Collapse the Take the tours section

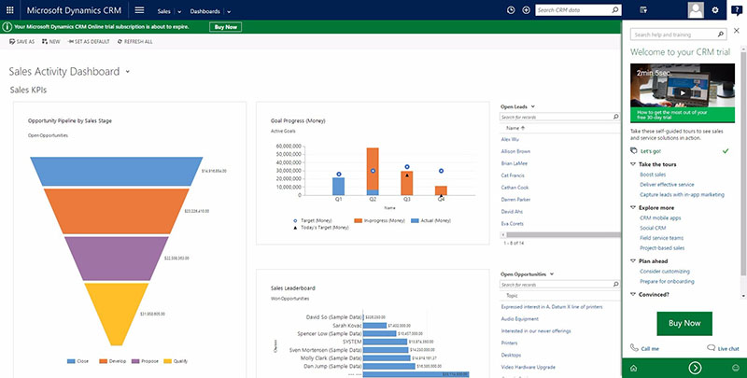point(633,164)
